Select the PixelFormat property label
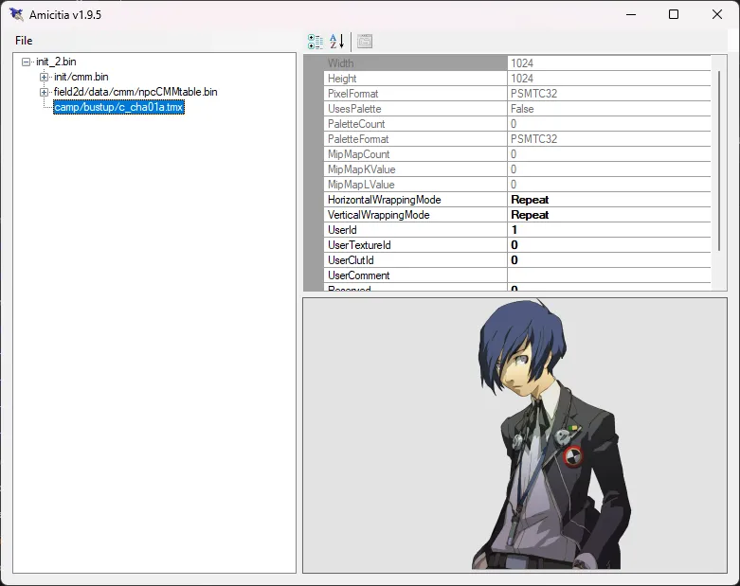The height and width of the screenshot is (586, 740). point(353,94)
